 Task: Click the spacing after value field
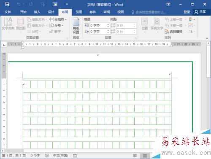pyautogui.click(x=124, y=32)
